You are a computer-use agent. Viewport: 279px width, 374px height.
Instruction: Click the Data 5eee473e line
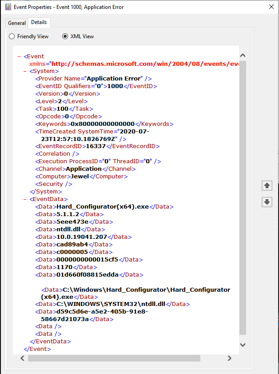[x=74, y=222]
